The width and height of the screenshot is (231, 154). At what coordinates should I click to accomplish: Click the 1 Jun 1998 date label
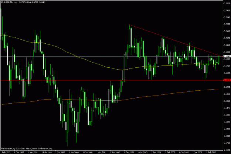(x=33, y=153)
